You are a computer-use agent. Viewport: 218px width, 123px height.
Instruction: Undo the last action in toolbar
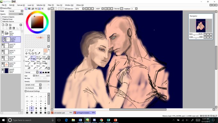coord(52,9)
